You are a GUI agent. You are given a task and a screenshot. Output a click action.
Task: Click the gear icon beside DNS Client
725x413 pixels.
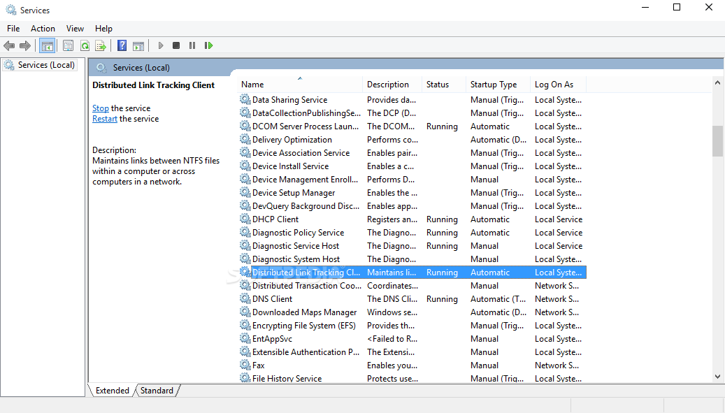pos(245,299)
